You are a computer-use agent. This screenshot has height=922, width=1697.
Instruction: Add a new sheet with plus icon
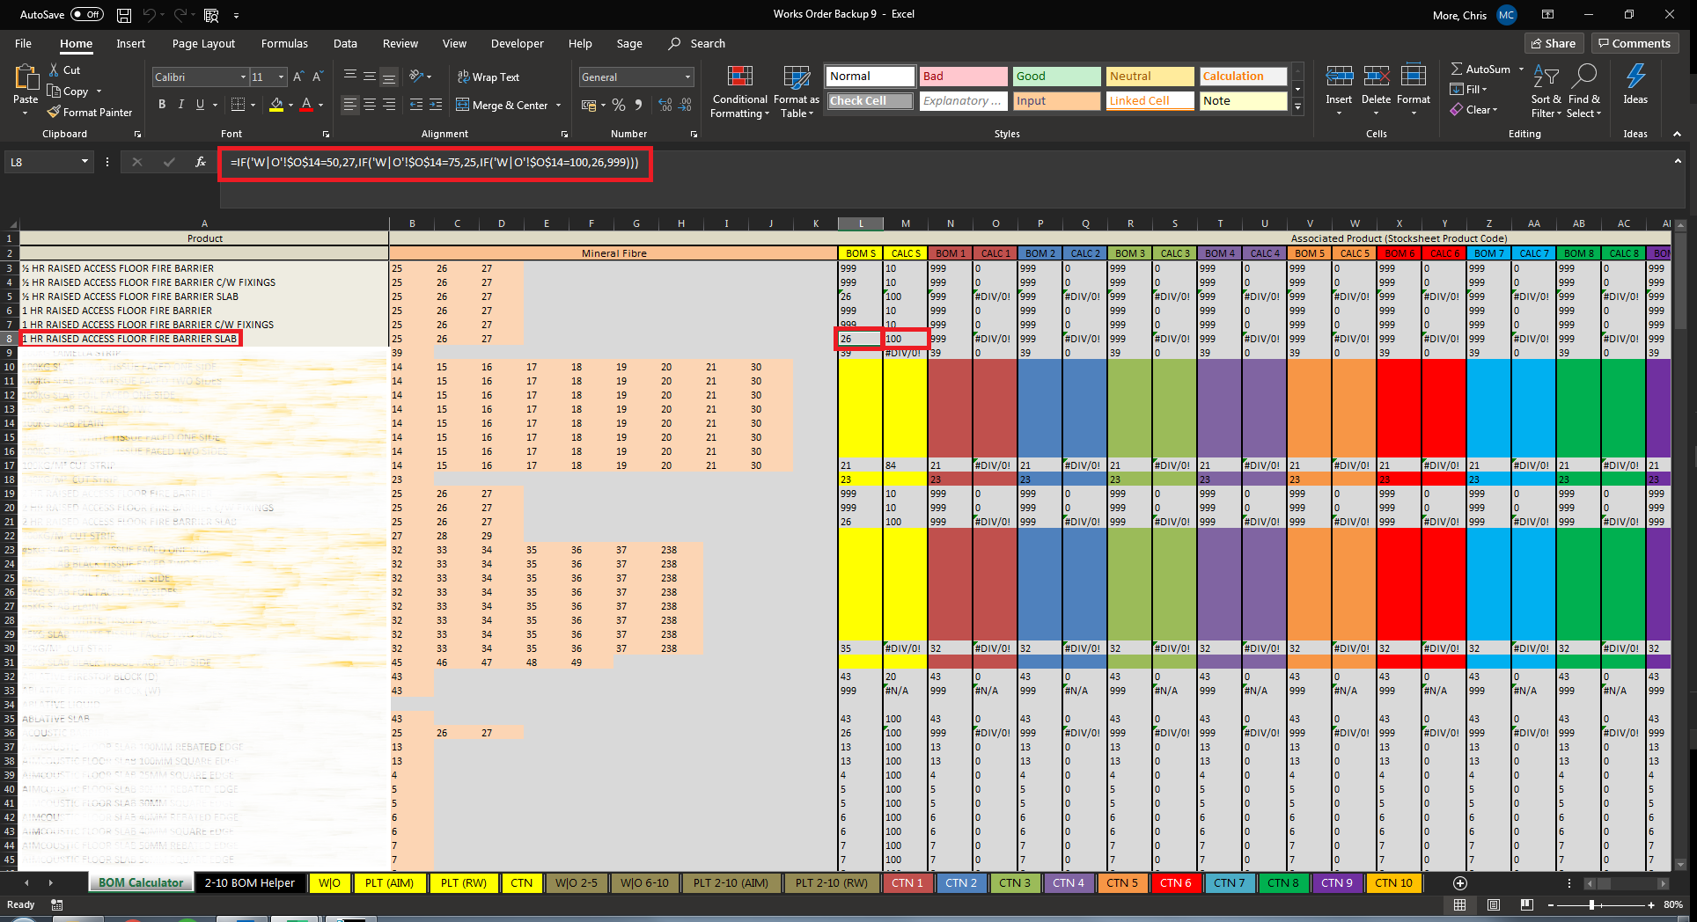pos(1460,883)
